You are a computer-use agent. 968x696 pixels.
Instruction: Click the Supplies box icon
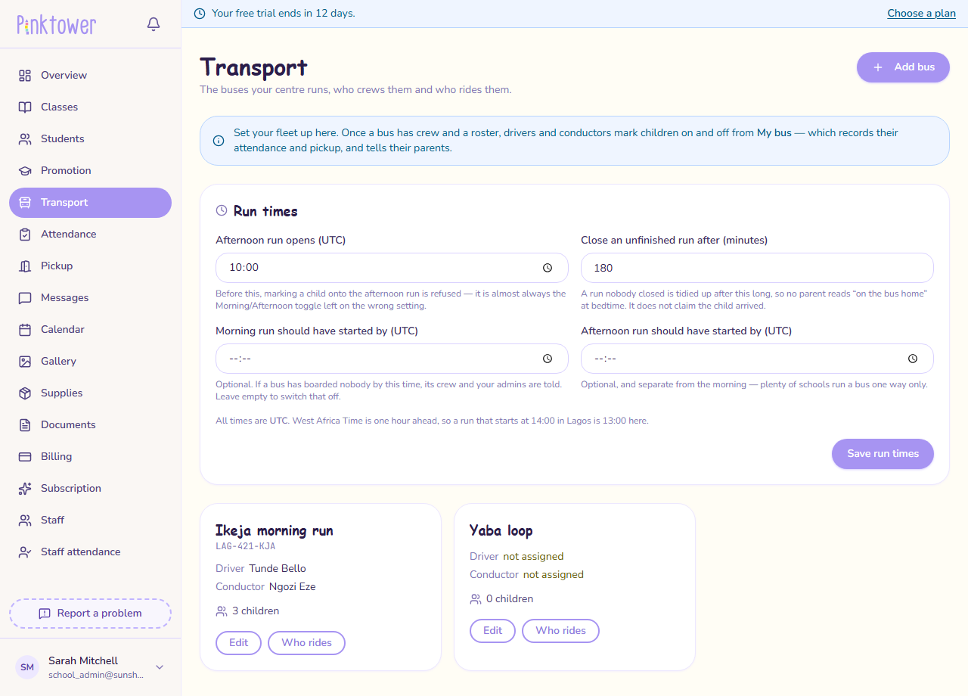(25, 393)
